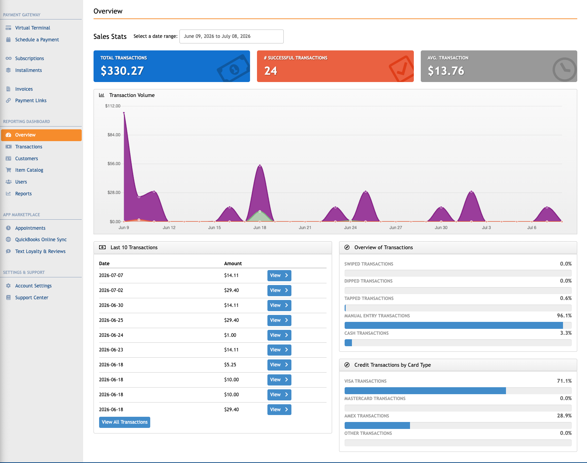This screenshot has height=463, width=587.
Task: Click the Cash Transactions progress bar
Action: [x=458, y=343]
